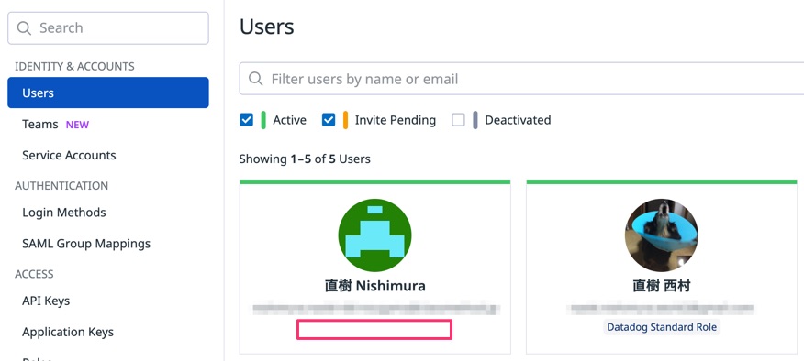This screenshot has height=361, width=804.
Task: Click the green pixel avatar of 直樹 Nishimura
Action: tap(374, 235)
